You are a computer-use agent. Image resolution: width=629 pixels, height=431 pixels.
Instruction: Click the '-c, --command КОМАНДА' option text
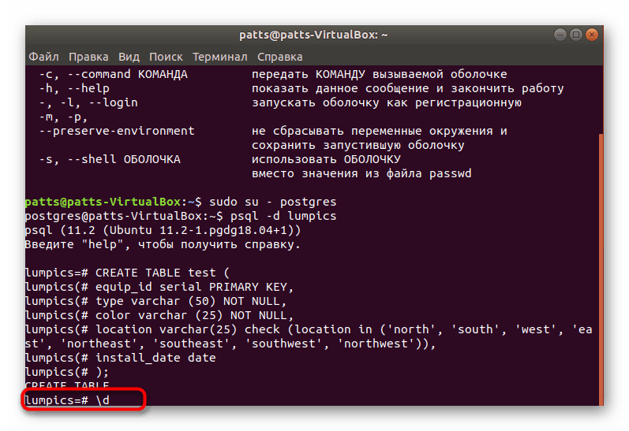pos(114,75)
